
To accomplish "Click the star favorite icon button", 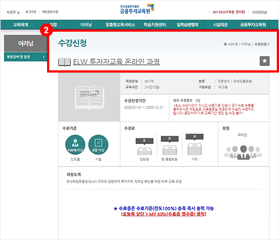I will click(265, 61).
